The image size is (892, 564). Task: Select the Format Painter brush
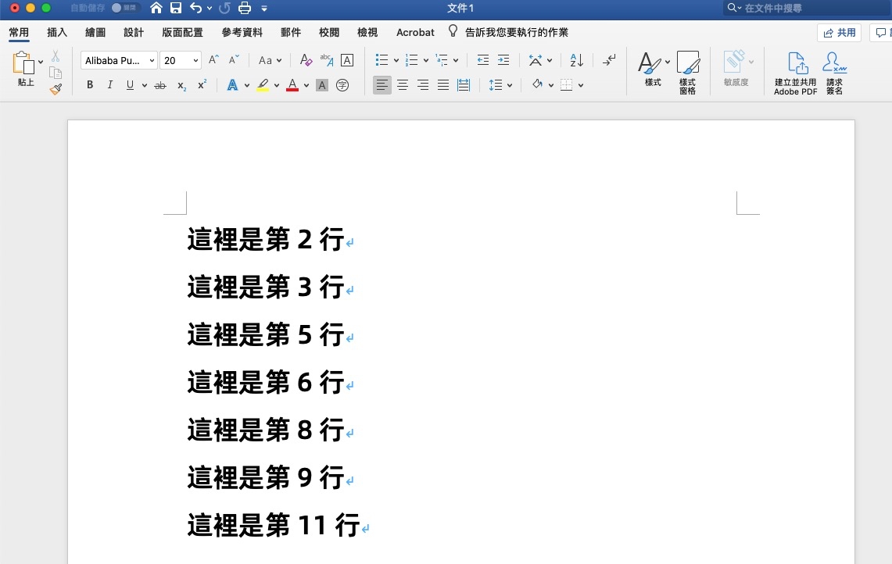coord(56,89)
